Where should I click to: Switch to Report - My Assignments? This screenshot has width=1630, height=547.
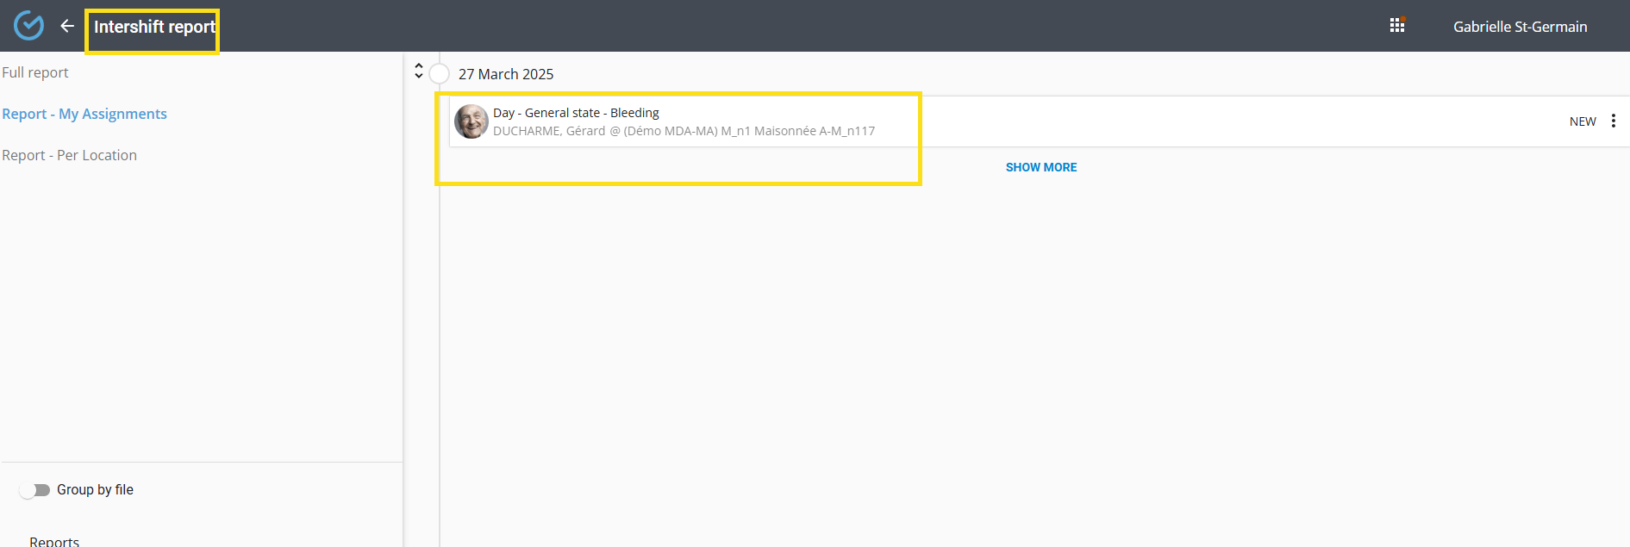point(84,114)
